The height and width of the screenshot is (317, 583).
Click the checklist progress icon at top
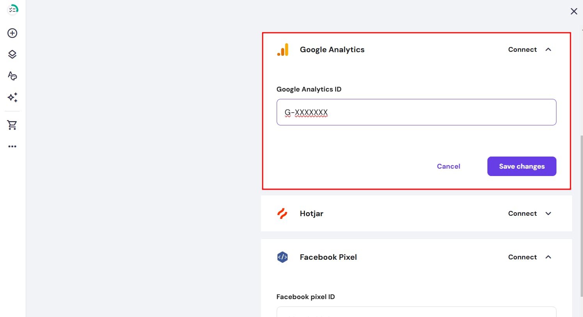(13, 9)
